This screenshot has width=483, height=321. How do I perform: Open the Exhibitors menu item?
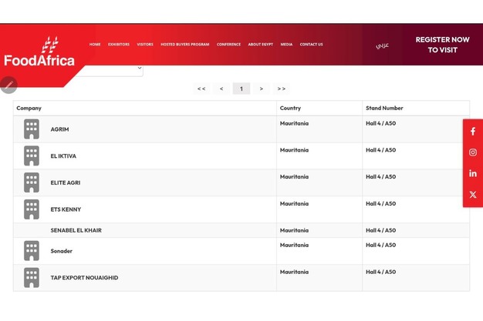pos(119,45)
